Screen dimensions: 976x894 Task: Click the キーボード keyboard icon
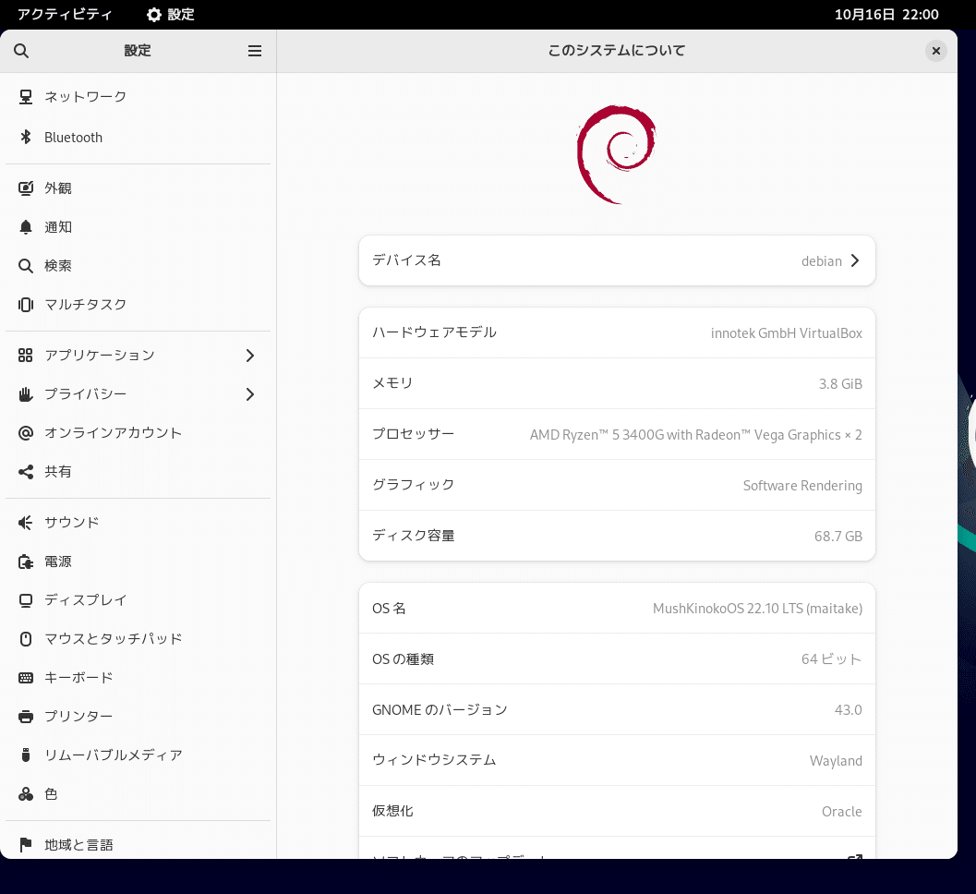[26, 677]
